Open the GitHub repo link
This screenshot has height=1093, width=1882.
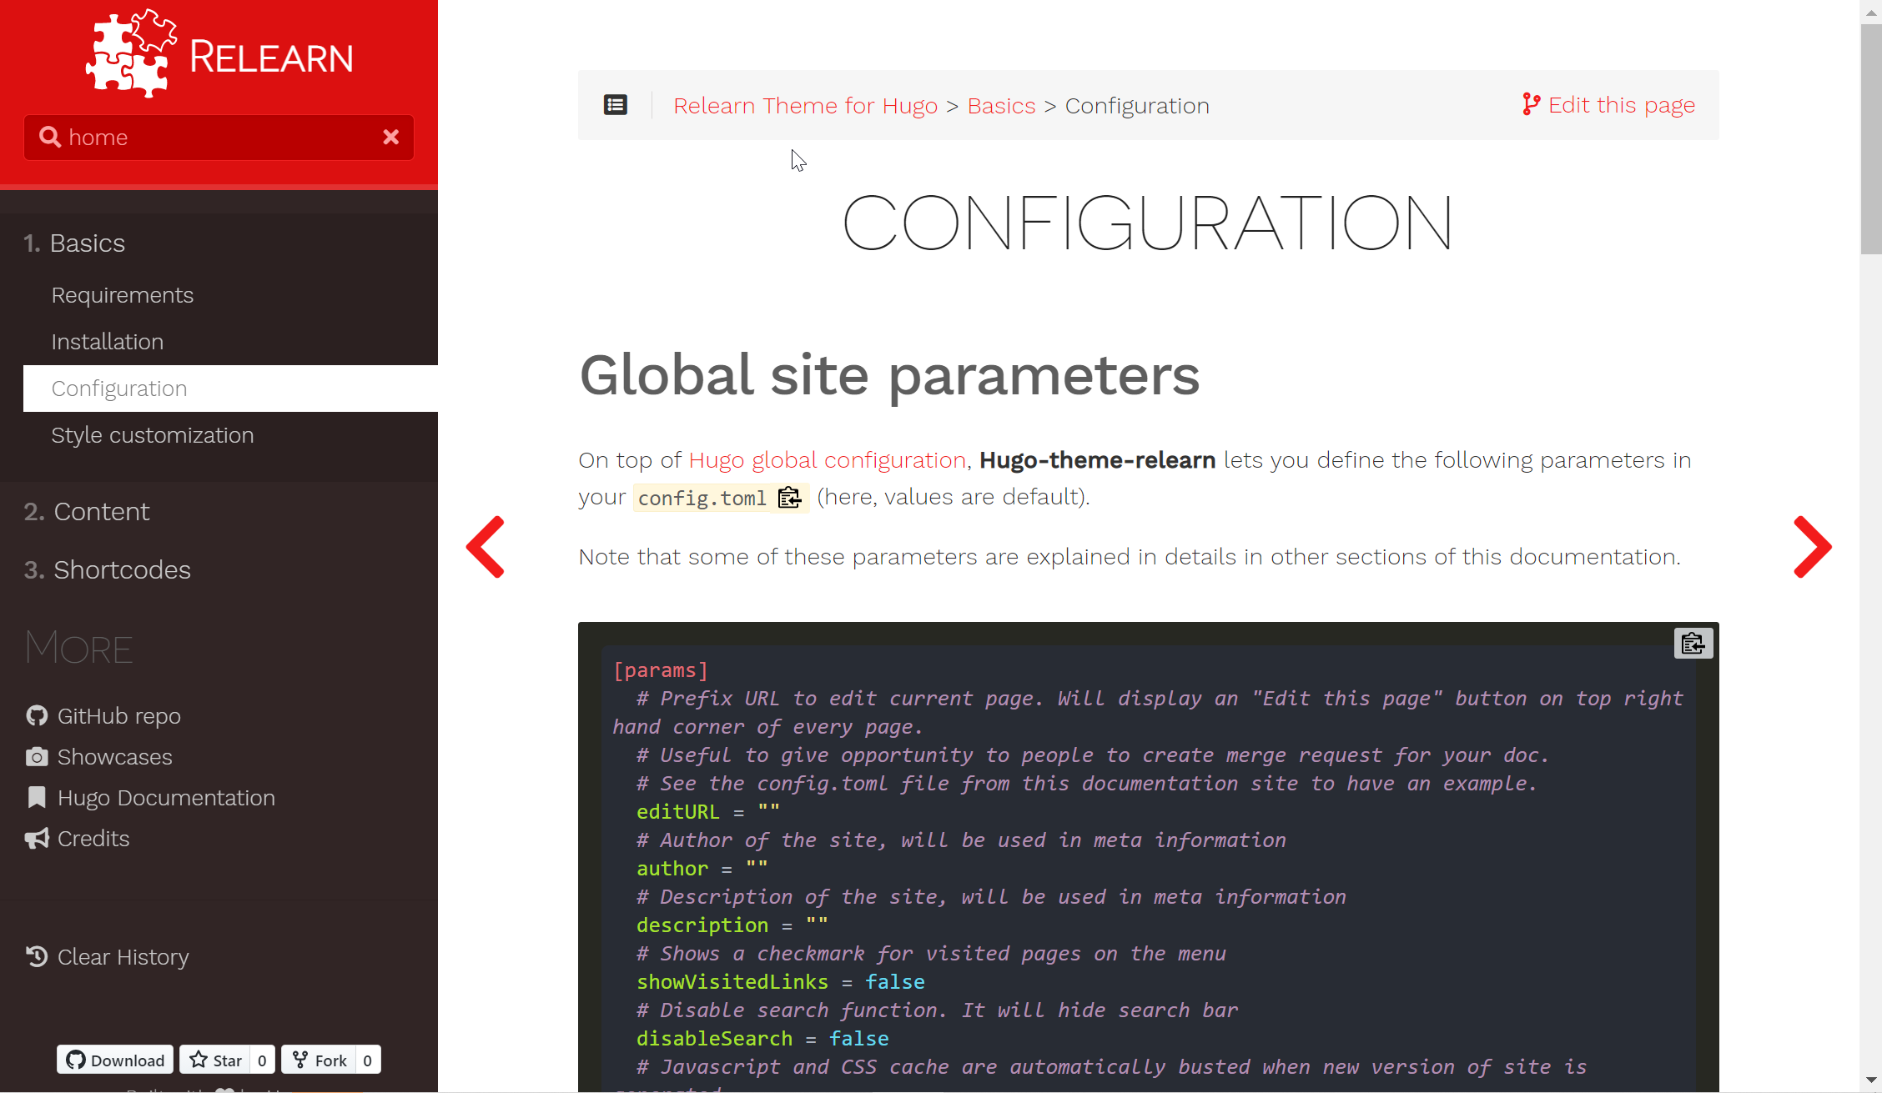[x=118, y=716]
